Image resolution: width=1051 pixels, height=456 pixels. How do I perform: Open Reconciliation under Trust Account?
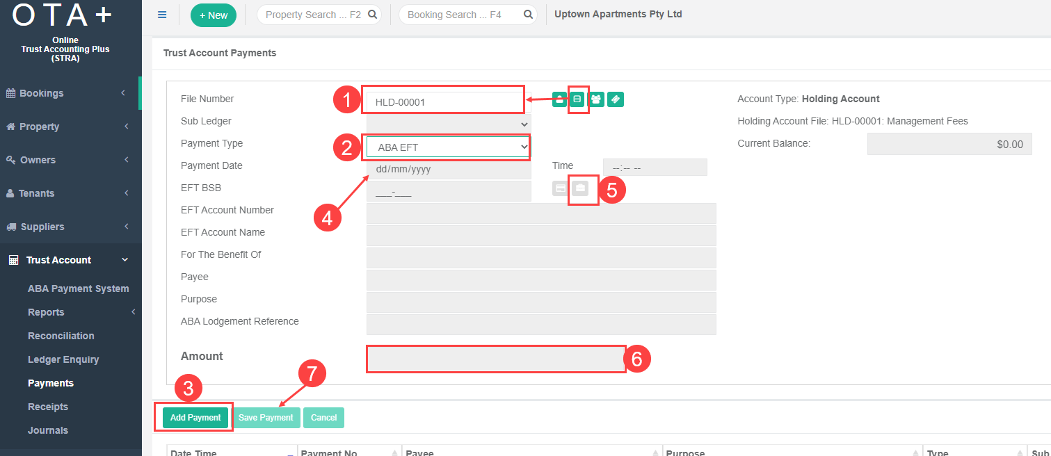(x=61, y=336)
